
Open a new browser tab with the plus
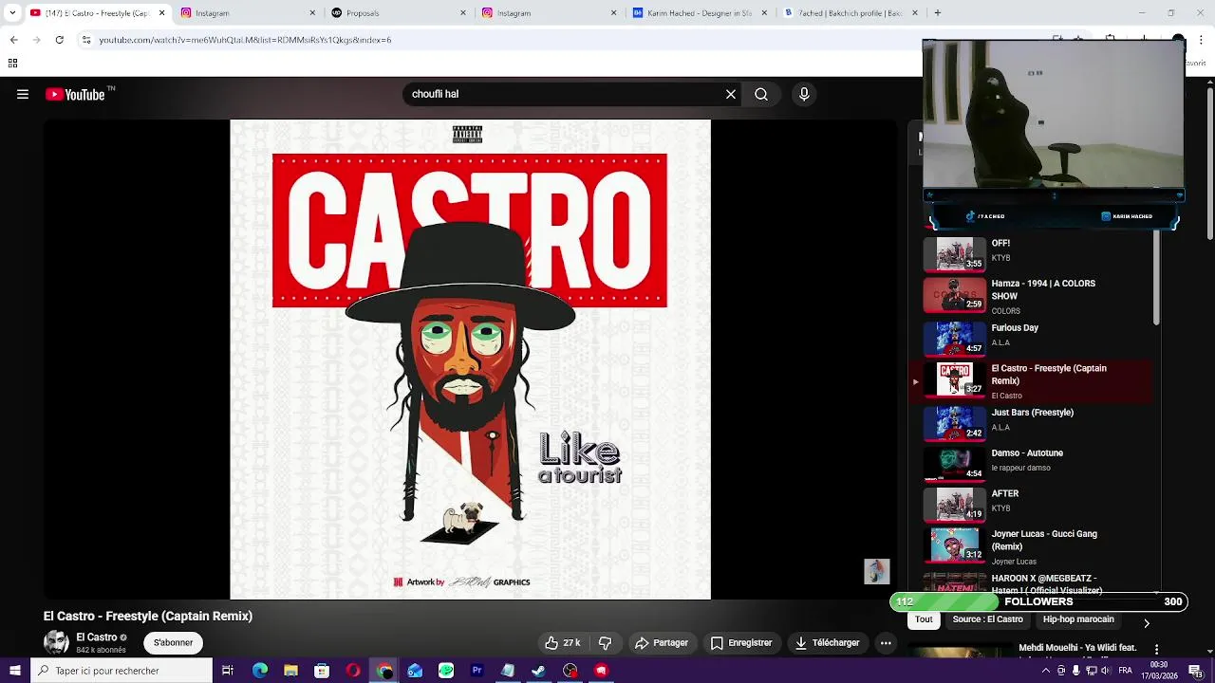[x=937, y=13]
